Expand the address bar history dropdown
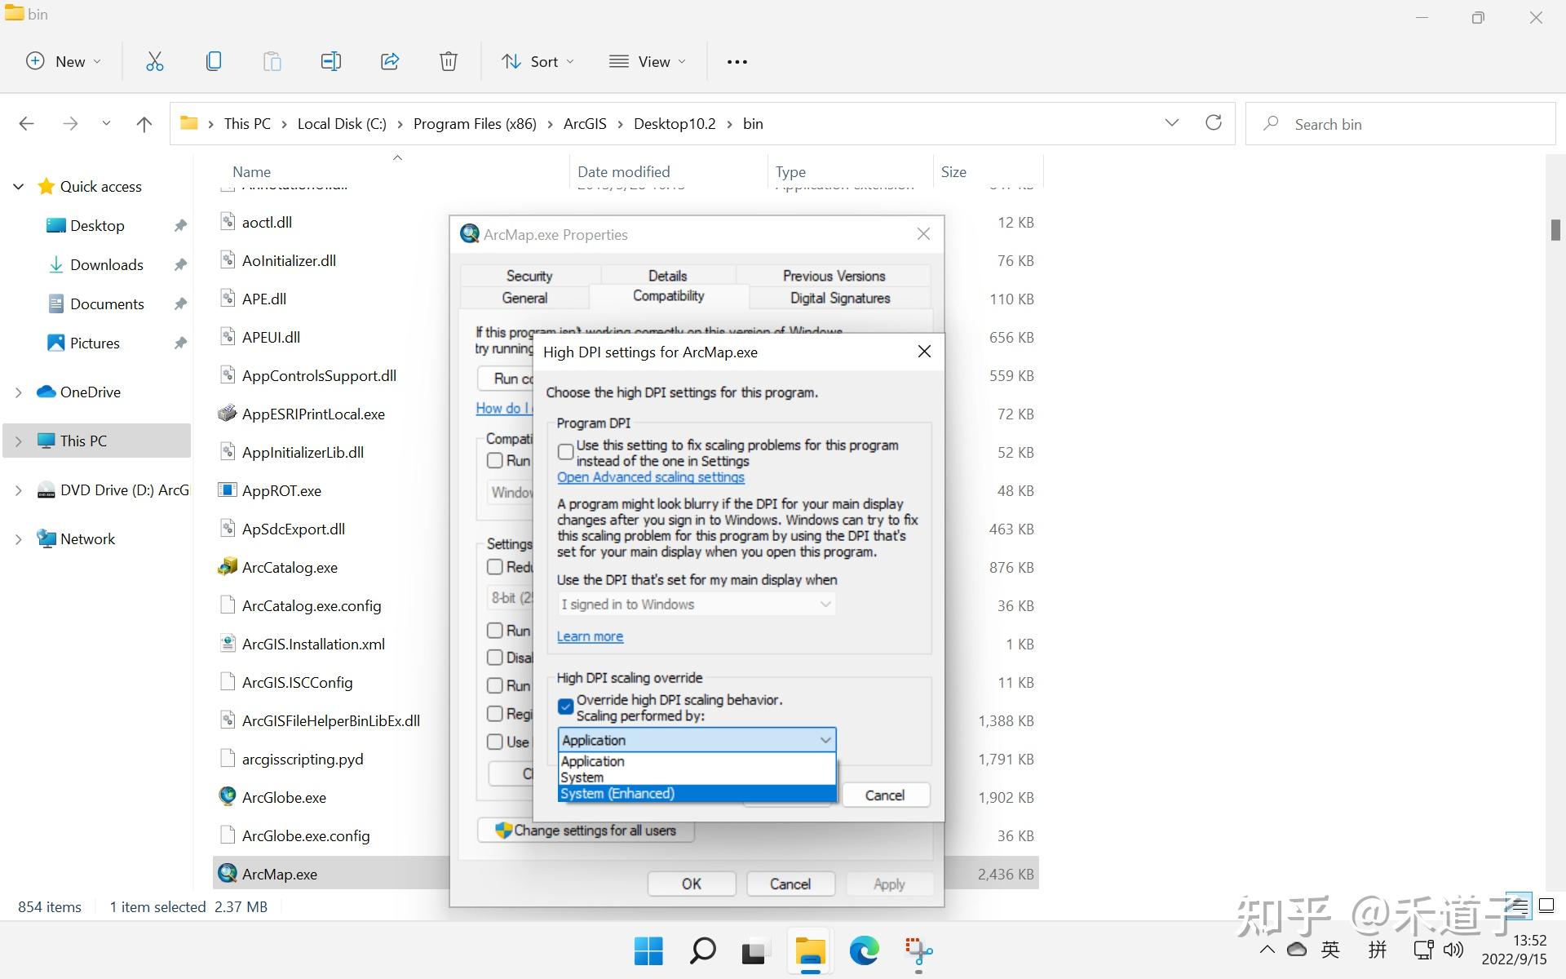Image resolution: width=1566 pixels, height=979 pixels. [1171, 123]
